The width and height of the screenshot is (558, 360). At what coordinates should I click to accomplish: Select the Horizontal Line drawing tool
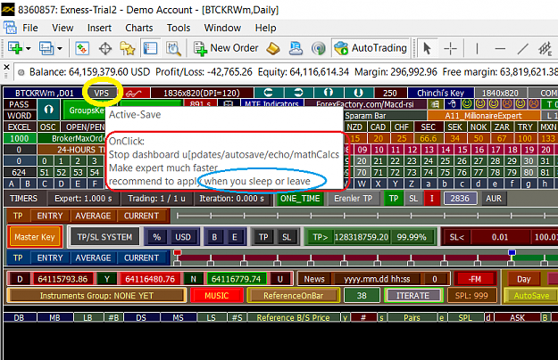tap(500, 48)
